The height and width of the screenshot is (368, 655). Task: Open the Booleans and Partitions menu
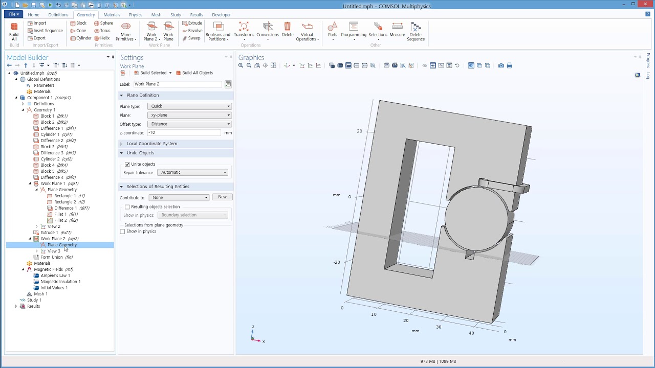218,32
